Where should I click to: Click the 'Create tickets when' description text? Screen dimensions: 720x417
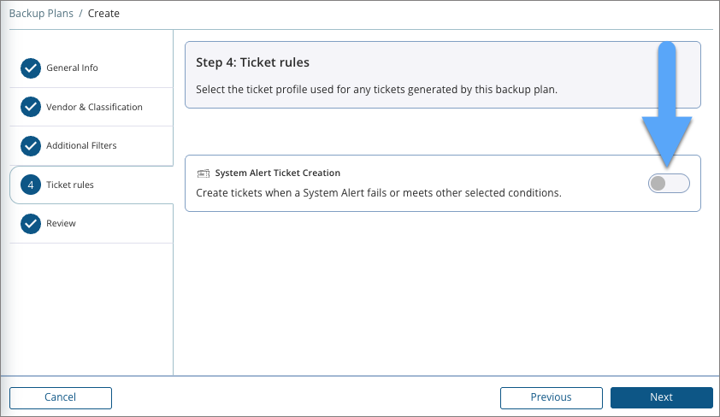pos(378,193)
